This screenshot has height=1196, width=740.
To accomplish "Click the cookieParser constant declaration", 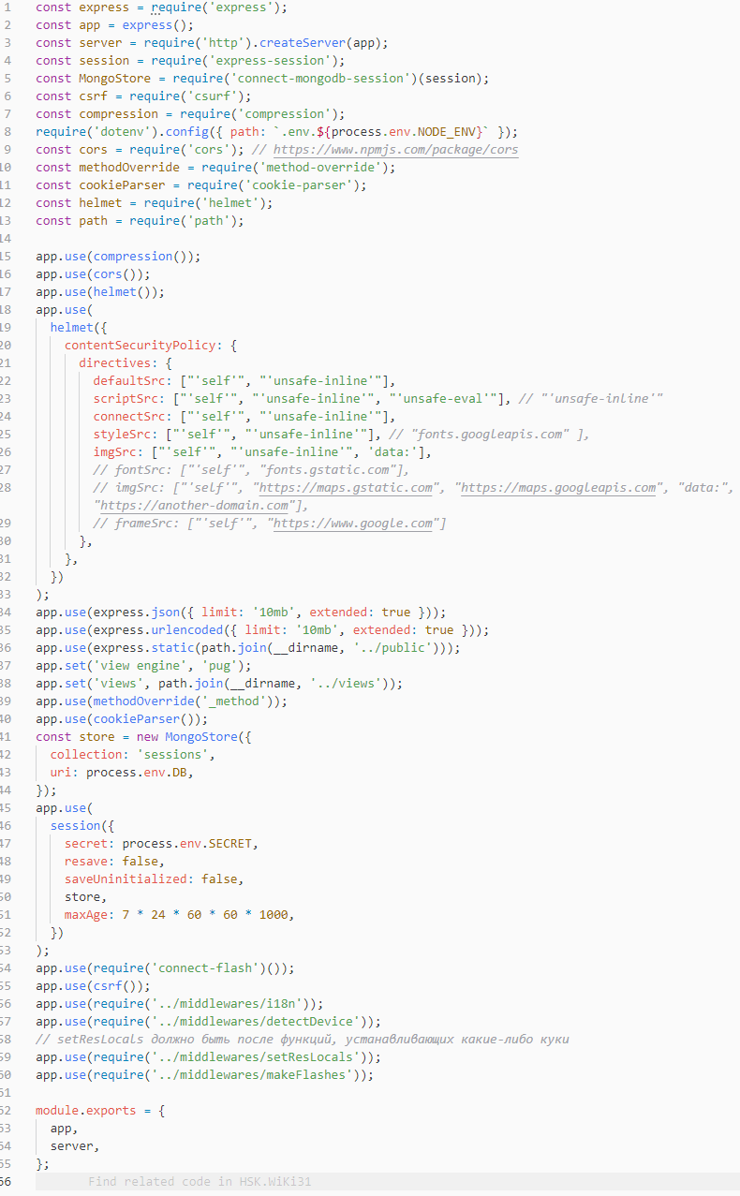I will coord(122,185).
